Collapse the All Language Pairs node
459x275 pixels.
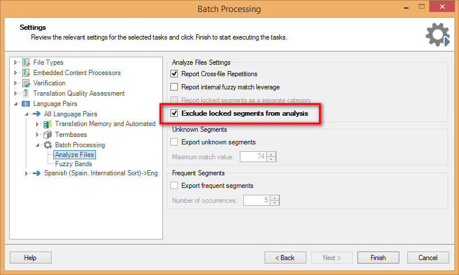tap(26, 114)
